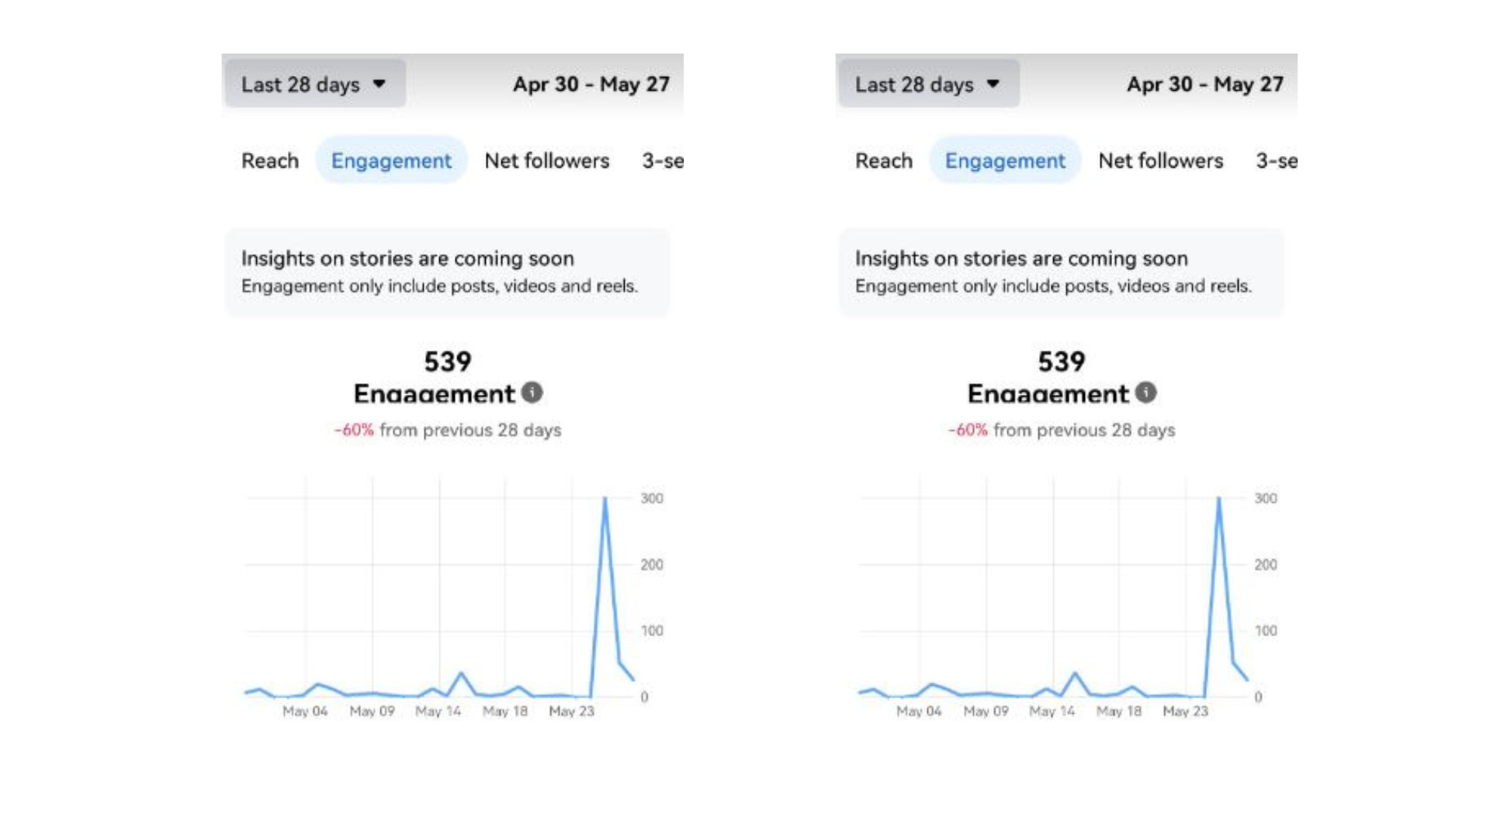The height and width of the screenshot is (838, 1490).
Task: Select the cut-off 3-se tab in right panel
Action: 1277,161
